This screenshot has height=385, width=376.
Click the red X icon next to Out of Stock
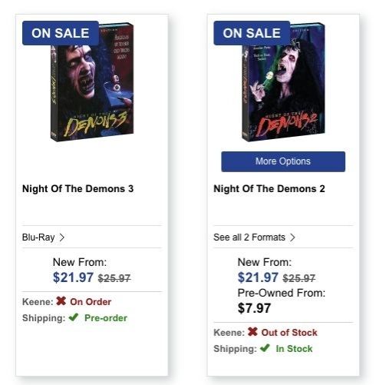click(x=252, y=332)
